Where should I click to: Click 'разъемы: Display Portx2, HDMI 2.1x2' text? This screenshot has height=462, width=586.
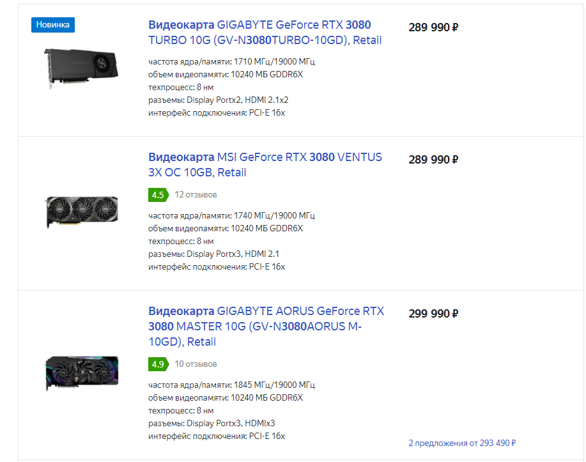point(219,100)
